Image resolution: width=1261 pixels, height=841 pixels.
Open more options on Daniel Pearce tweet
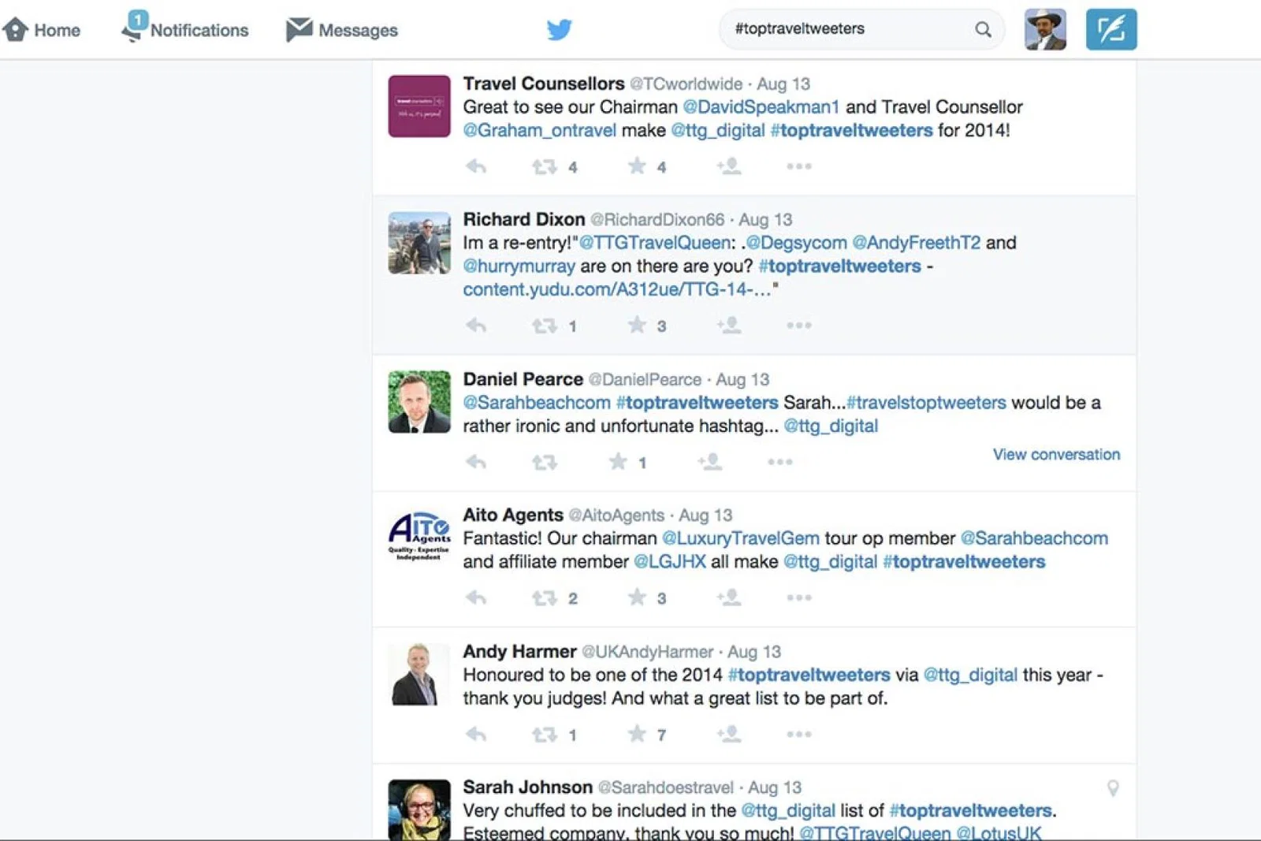pos(780,462)
